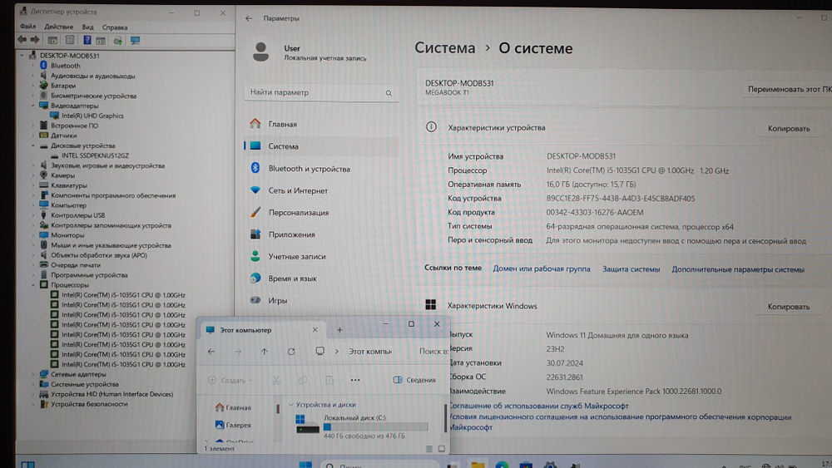Expand the Батареи node
The width and height of the screenshot is (832, 468).
33,86
